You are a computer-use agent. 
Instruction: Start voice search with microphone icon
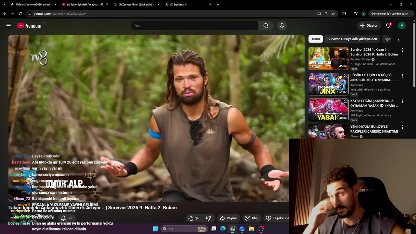tap(282, 26)
